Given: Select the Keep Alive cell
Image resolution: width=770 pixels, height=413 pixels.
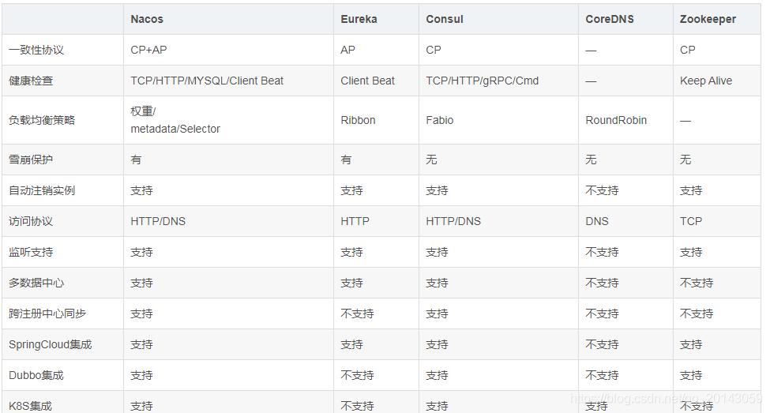Looking at the screenshot, I should [x=706, y=81].
